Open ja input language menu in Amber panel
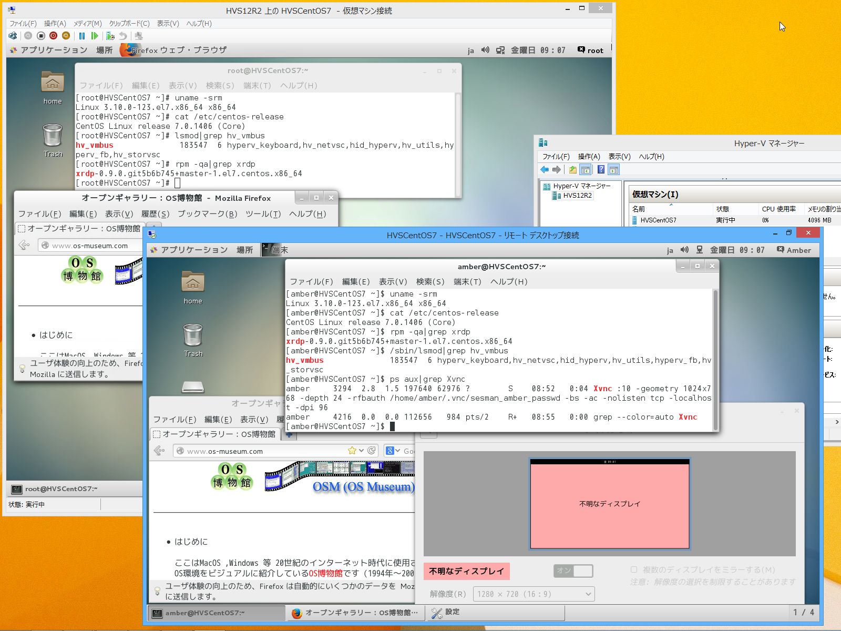Screen dimensions: 841x631 pyautogui.click(x=670, y=250)
